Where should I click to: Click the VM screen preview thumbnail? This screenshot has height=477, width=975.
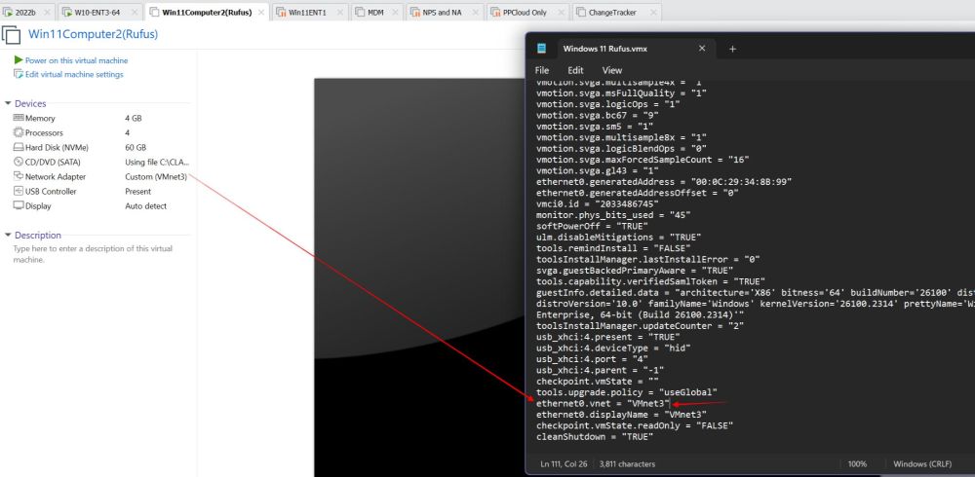(419, 277)
